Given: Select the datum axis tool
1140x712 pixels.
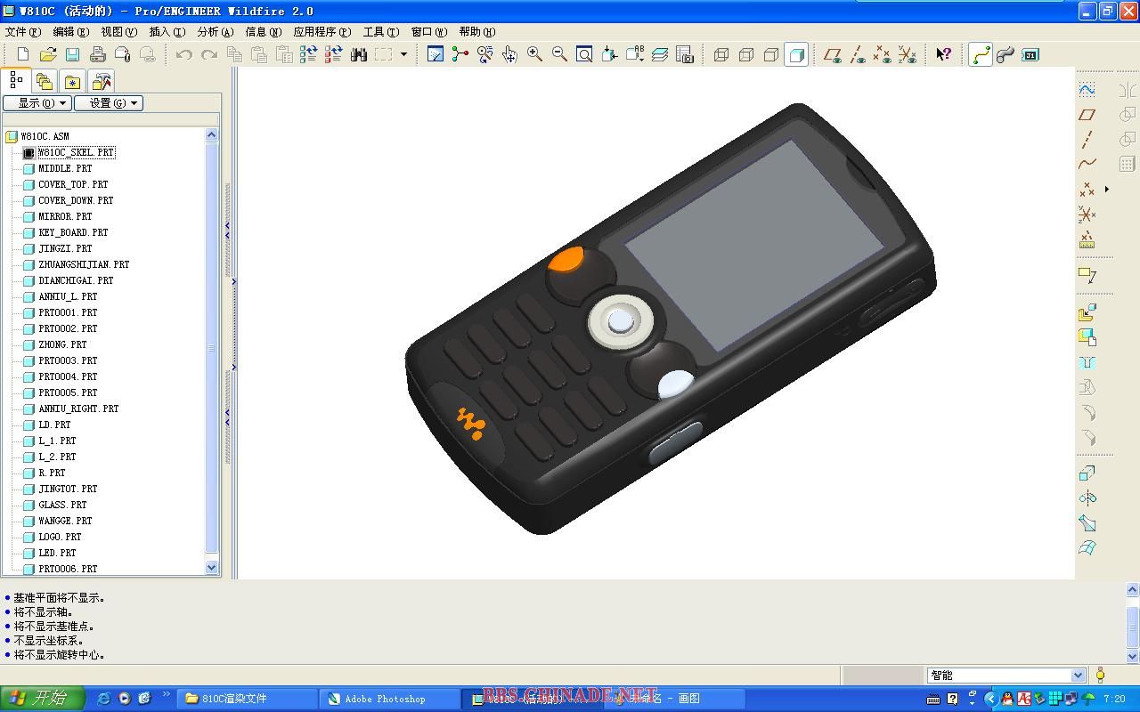Looking at the screenshot, I should (1087, 139).
